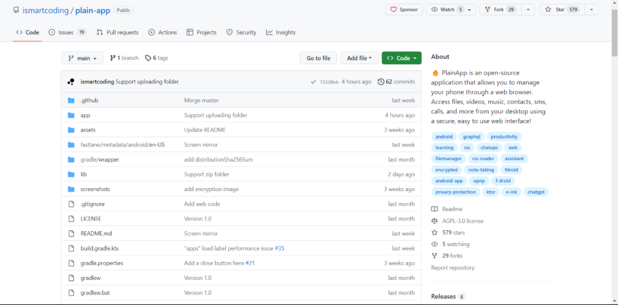Open the Add file dropdown
The height and width of the screenshot is (305, 618).
tap(359, 58)
